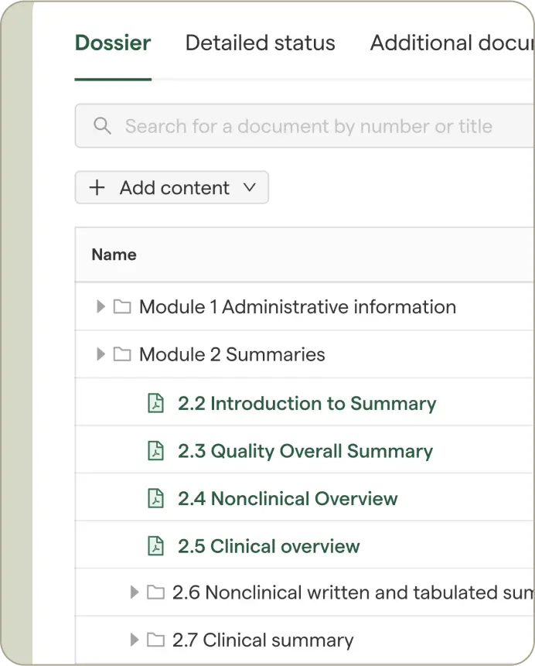Expand Module 1 Administrative information folder
This screenshot has height=666, width=535.
coord(101,307)
